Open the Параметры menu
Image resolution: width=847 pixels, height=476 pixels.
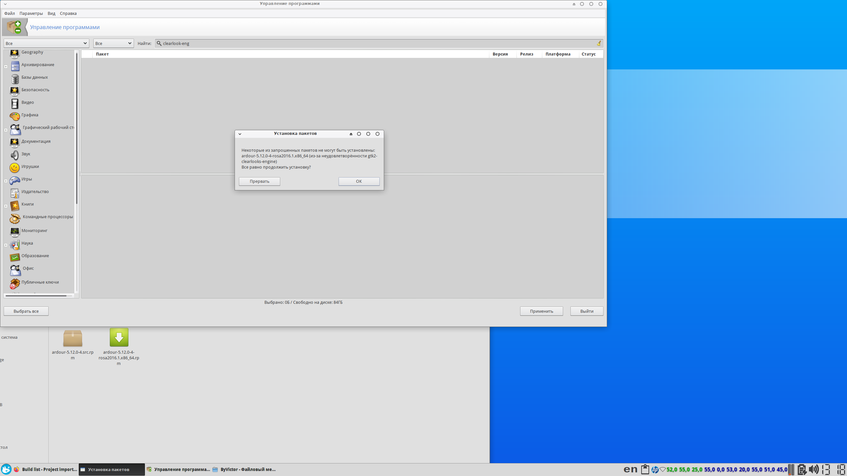click(x=31, y=13)
